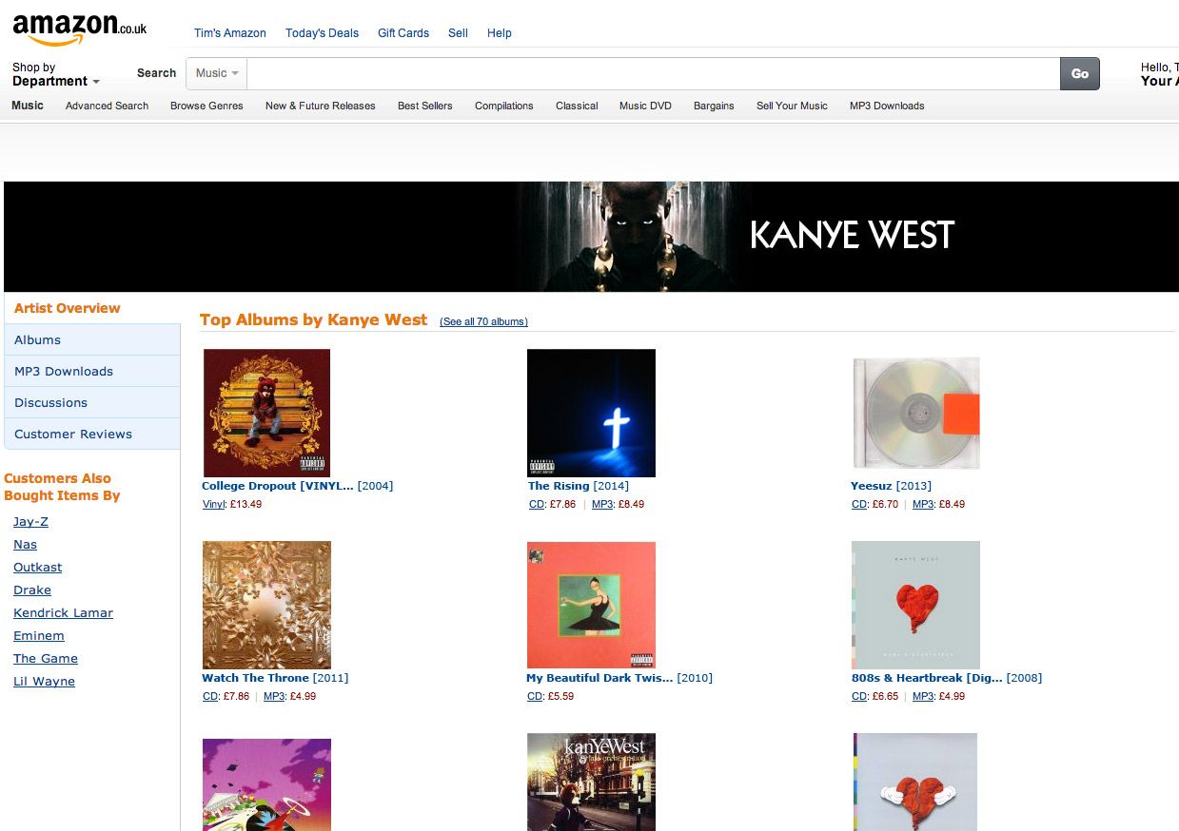The width and height of the screenshot is (1179, 831).
Task: Open The Rising album cover with cross
Action: (591, 413)
